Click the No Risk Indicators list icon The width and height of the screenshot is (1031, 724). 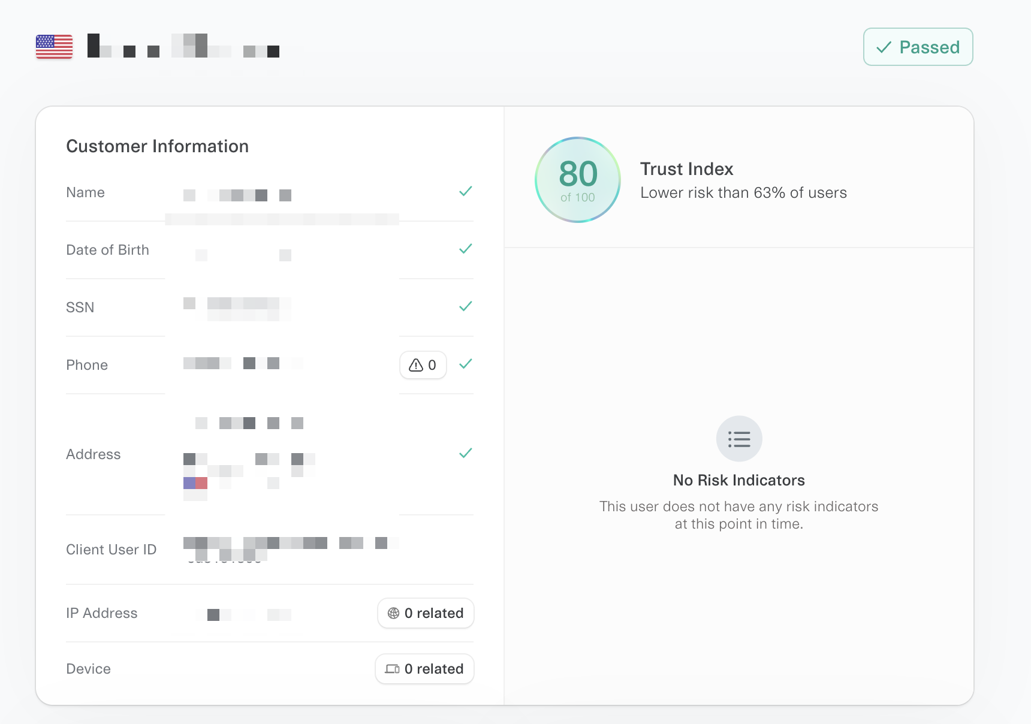pyautogui.click(x=739, y=439)
